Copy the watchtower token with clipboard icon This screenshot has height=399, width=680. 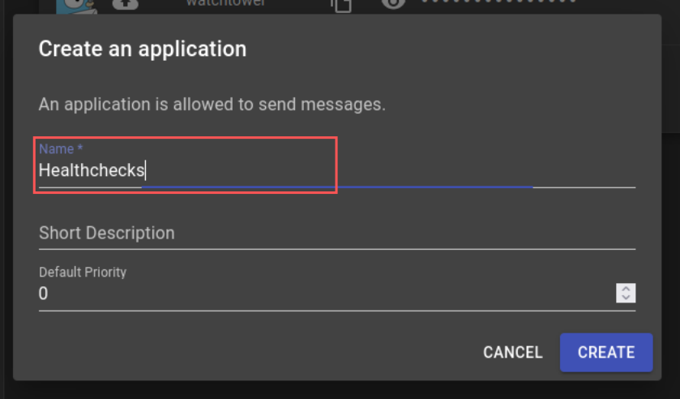point(341,4)
